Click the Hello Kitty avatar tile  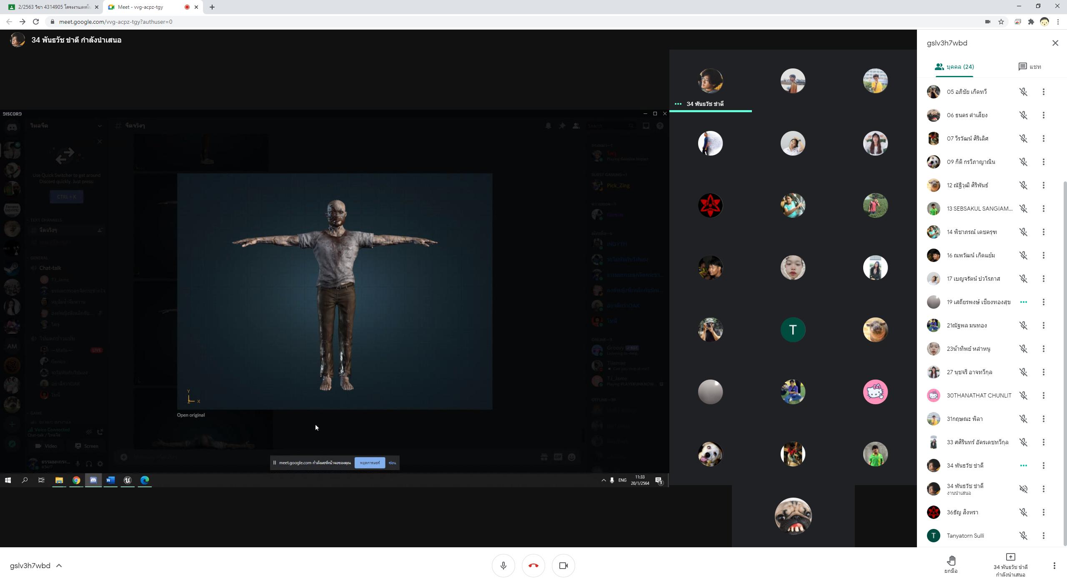(x=875, y=392)
